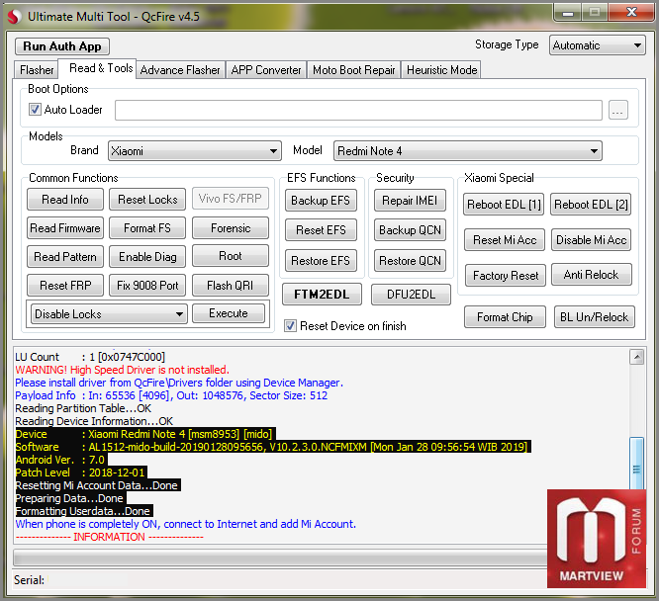Open the Advance Flasher tab
Image resolution: width=659 pixels, height=601 pixels.
(180, 70)
